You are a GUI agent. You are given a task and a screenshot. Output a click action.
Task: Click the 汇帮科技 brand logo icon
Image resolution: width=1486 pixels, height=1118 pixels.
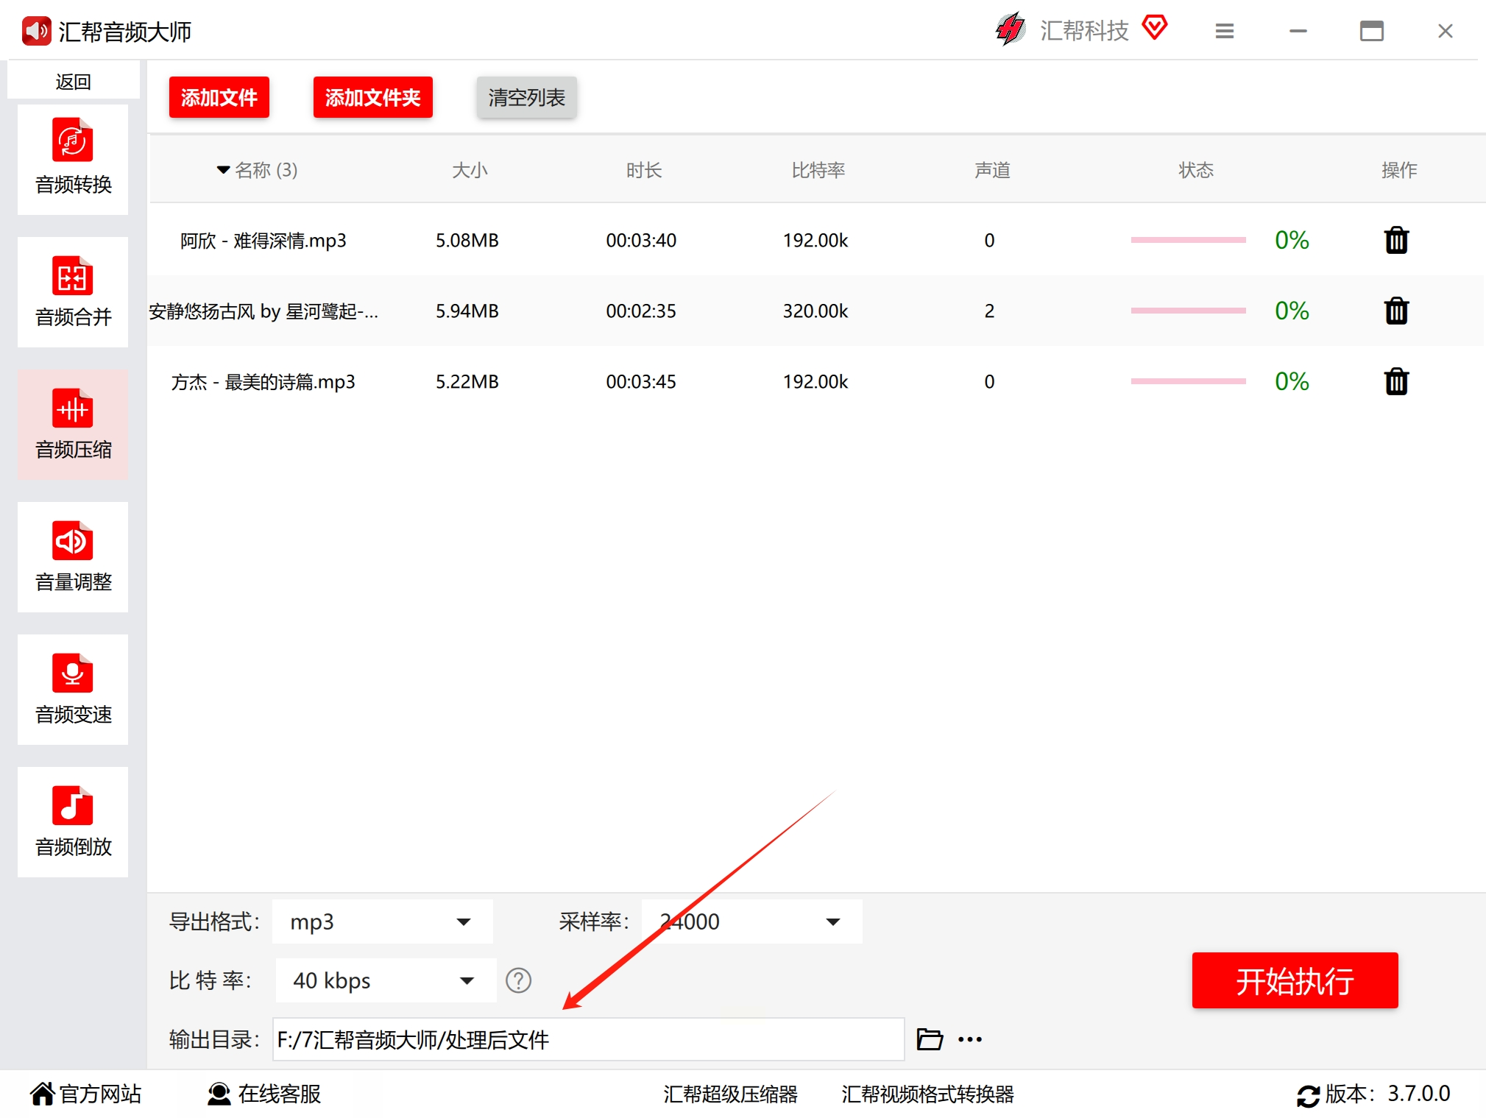point(1011,30)
